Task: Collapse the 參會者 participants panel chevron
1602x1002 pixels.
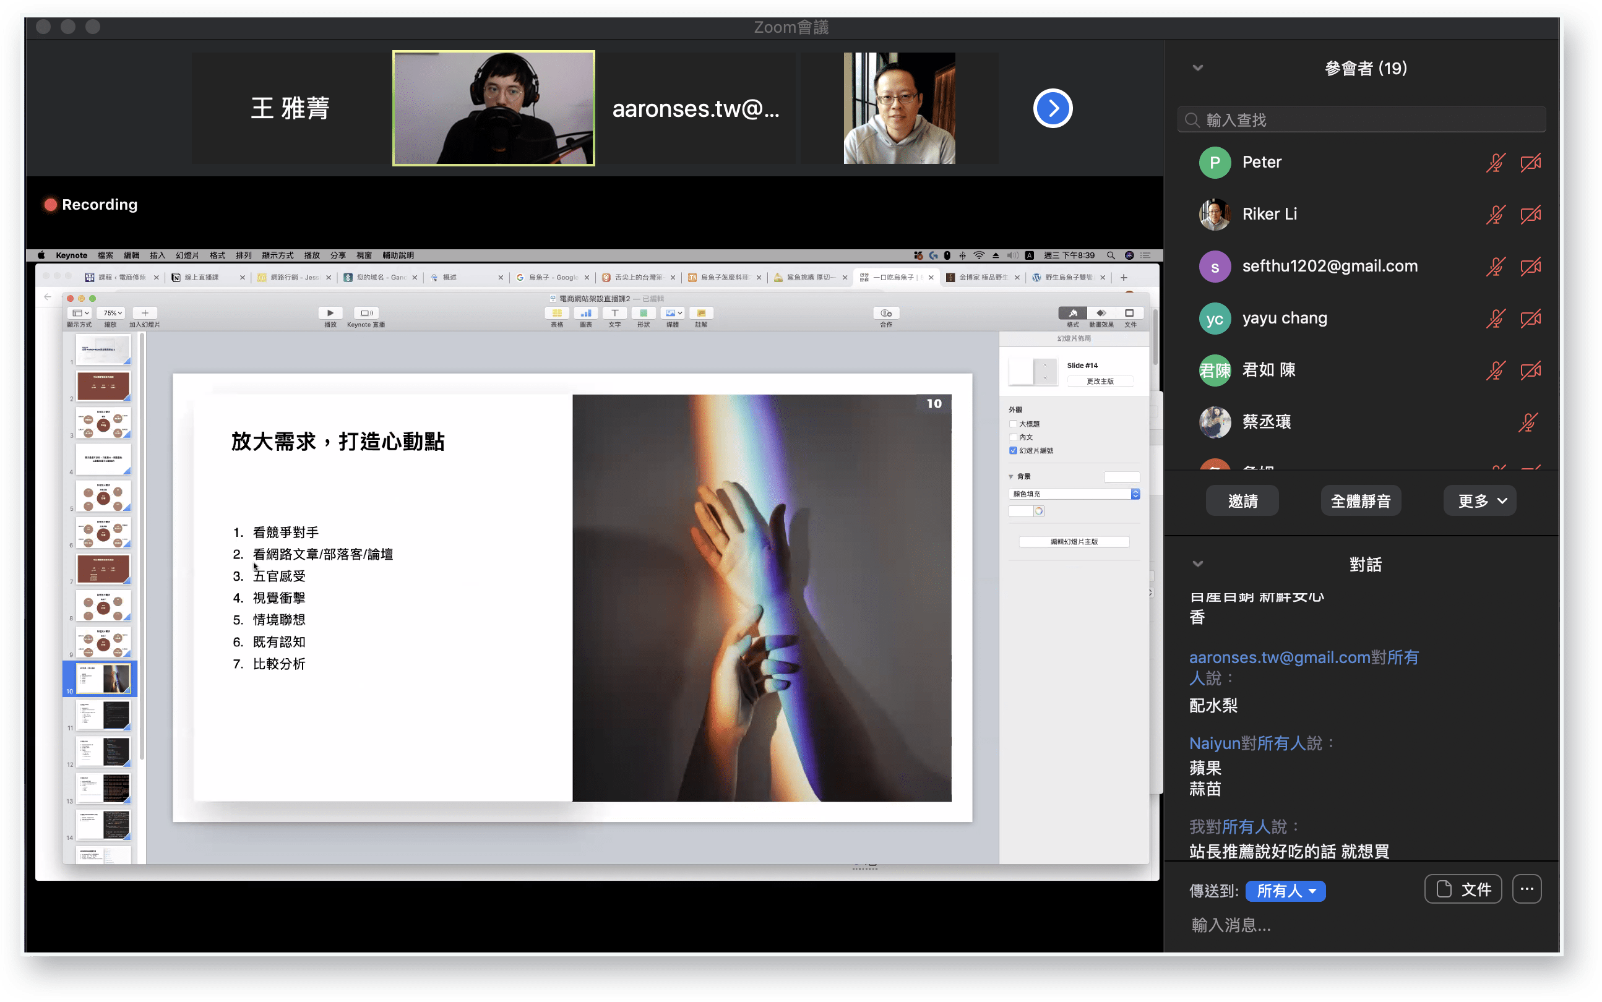Action: tap(1198, 67)
